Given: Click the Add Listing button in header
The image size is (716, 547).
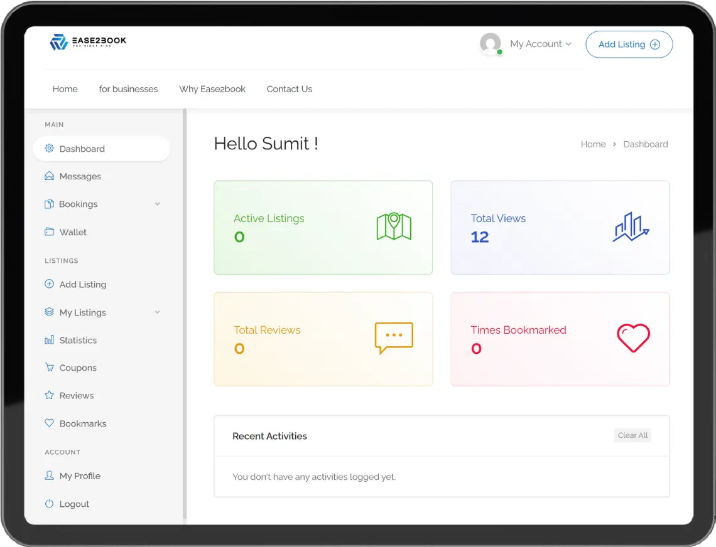Looking at the screenshot, I should click(x=629, y=45).
